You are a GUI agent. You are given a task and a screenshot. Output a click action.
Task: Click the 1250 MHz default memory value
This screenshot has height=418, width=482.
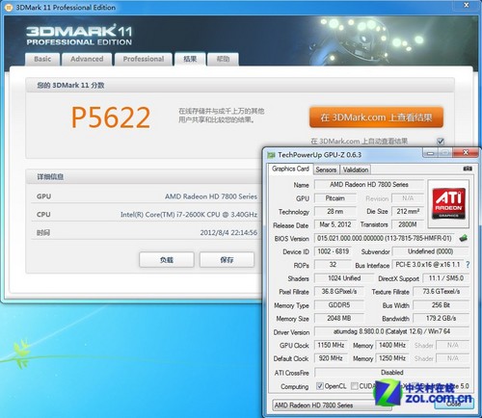[392, 358]
